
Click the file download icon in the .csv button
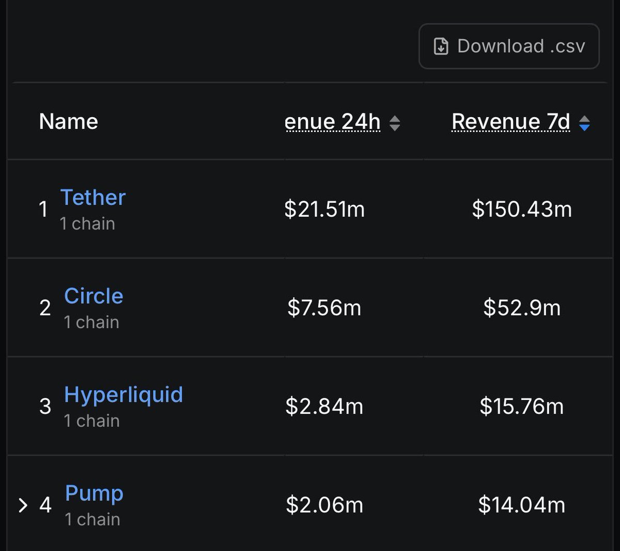[x=441, y=46]
